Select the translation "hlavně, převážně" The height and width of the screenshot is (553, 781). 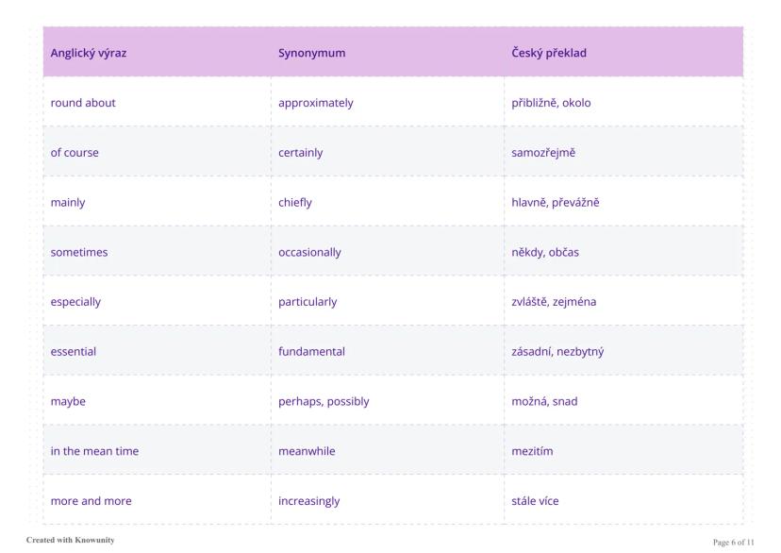556,202
